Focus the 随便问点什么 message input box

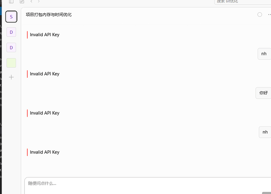coord(148,185)
